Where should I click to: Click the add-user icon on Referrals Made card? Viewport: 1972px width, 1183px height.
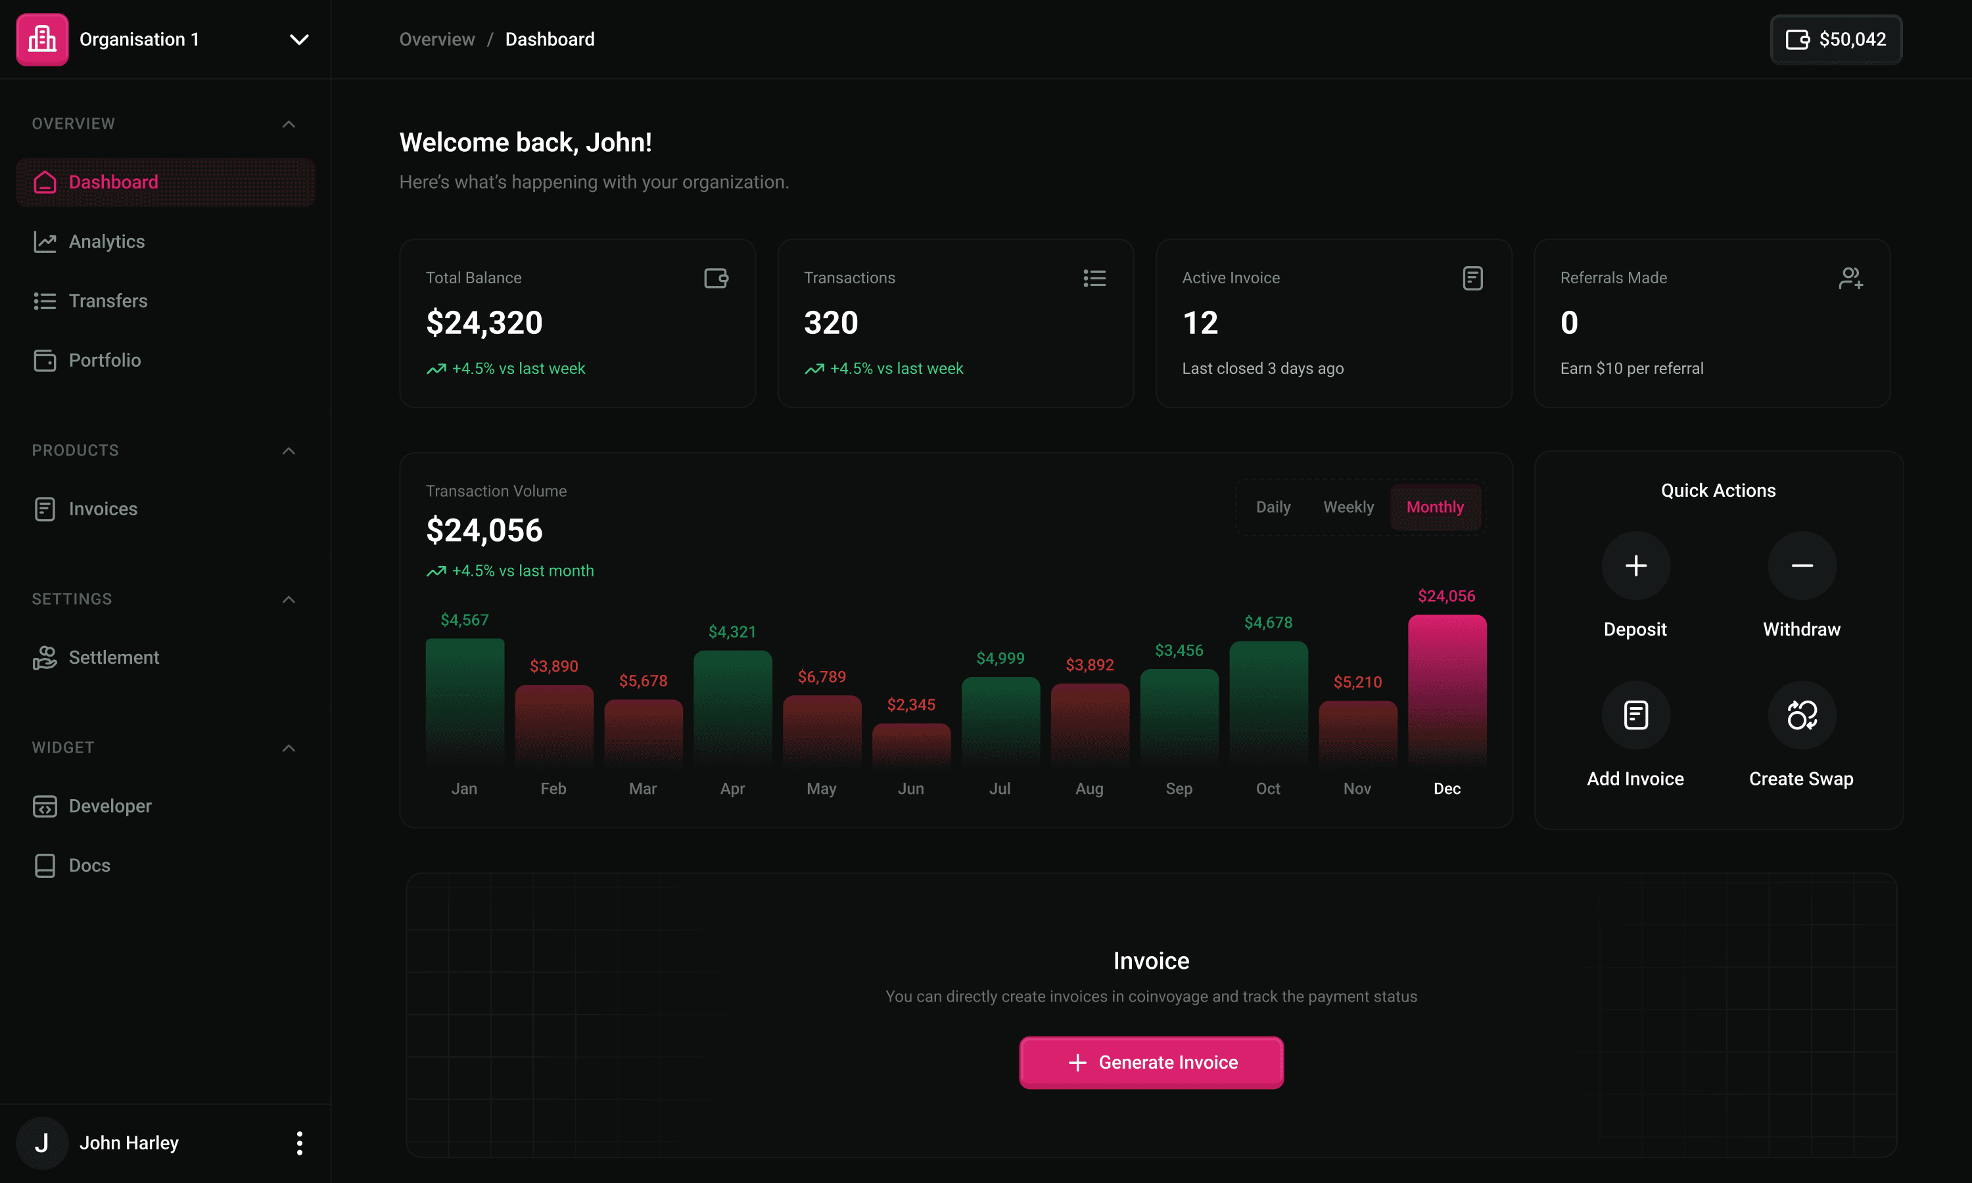(x=1851, y=278)
